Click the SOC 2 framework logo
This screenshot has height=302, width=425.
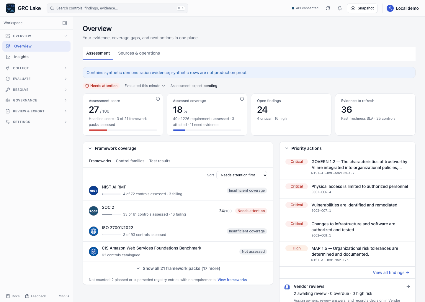coord(94,211)
